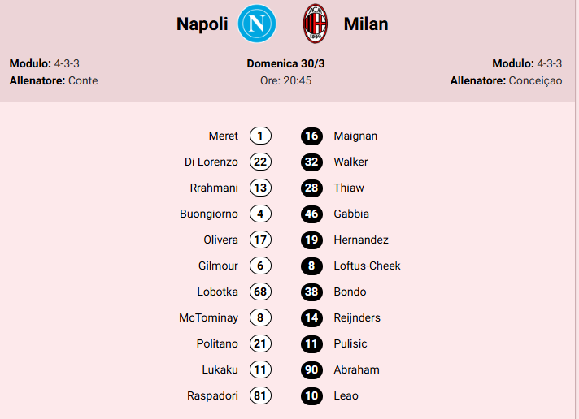This screenshot has height=419, width=579.
Task: Click Meret's number 1 badge
Action: point(260,136)
